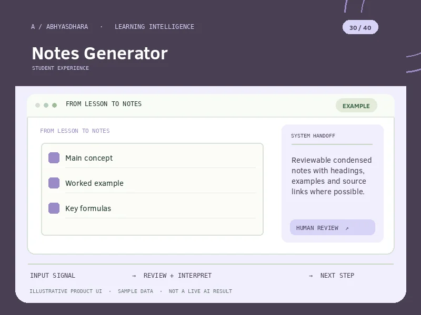Click the SYSTEM HANDOFF heading

[x=313, y=136]
